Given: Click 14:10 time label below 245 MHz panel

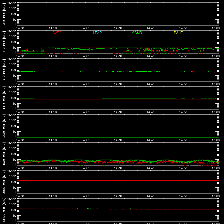Looking at the screenshot, I should 53,28.
